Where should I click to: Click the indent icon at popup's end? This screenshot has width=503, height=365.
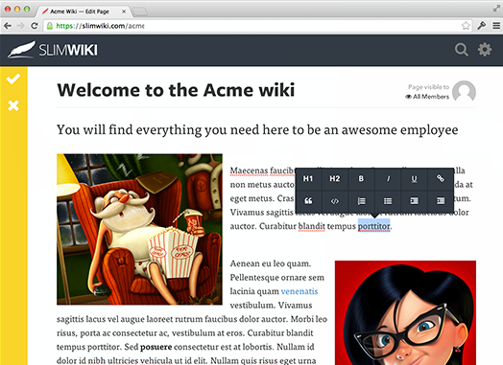coord(441,201)
